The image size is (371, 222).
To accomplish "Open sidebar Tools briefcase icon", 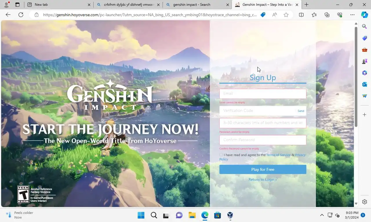I will (x=365, y=50).
